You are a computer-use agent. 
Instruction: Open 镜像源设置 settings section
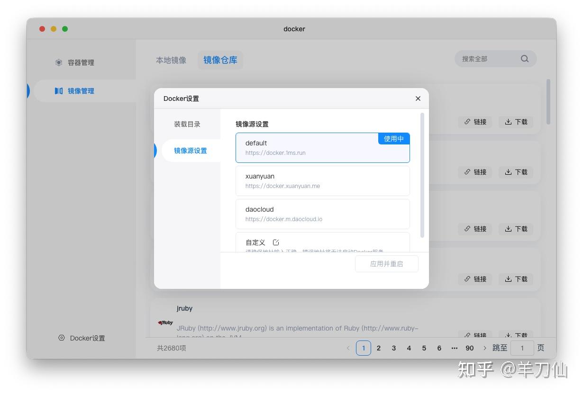[x=191, y=151]
